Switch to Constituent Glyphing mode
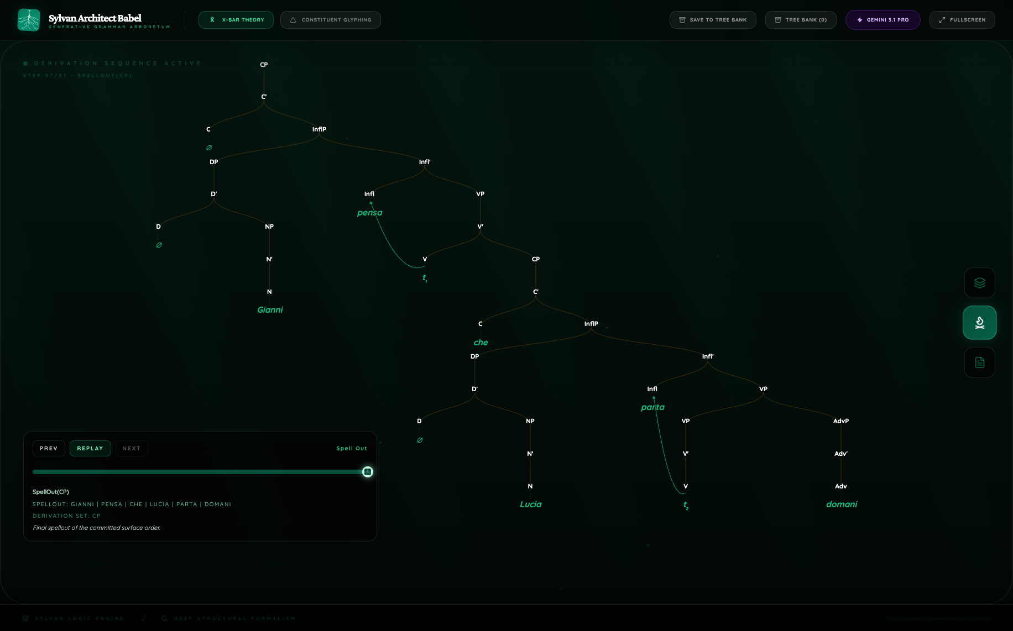Screen dimensions: 1013x631 click(330, 20)
